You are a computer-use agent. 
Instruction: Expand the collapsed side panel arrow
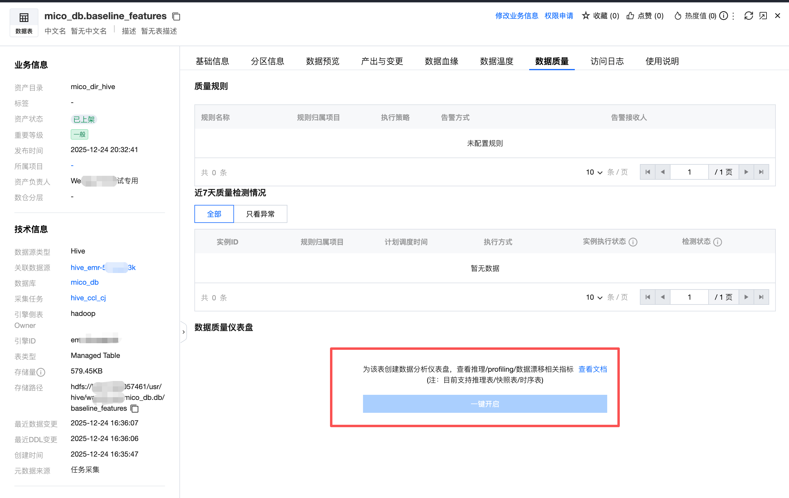[184, 332]
